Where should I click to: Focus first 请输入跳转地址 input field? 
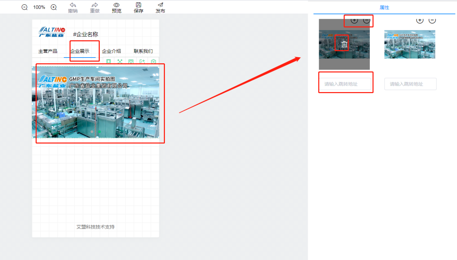(345, 84)
